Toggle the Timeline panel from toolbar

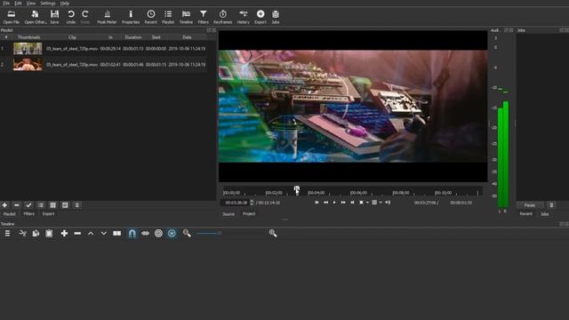[x=186, y=17]
